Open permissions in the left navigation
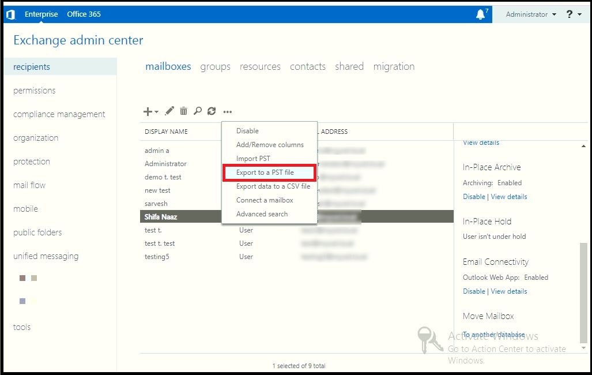 point(35,91)
